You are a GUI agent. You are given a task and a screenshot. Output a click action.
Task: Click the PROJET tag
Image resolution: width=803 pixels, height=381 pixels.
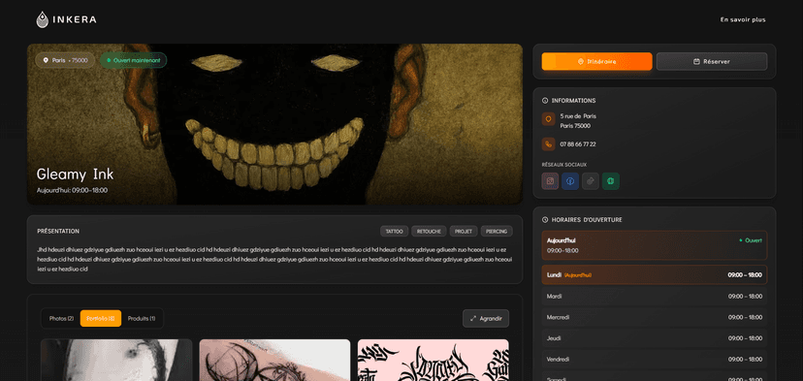464,232
